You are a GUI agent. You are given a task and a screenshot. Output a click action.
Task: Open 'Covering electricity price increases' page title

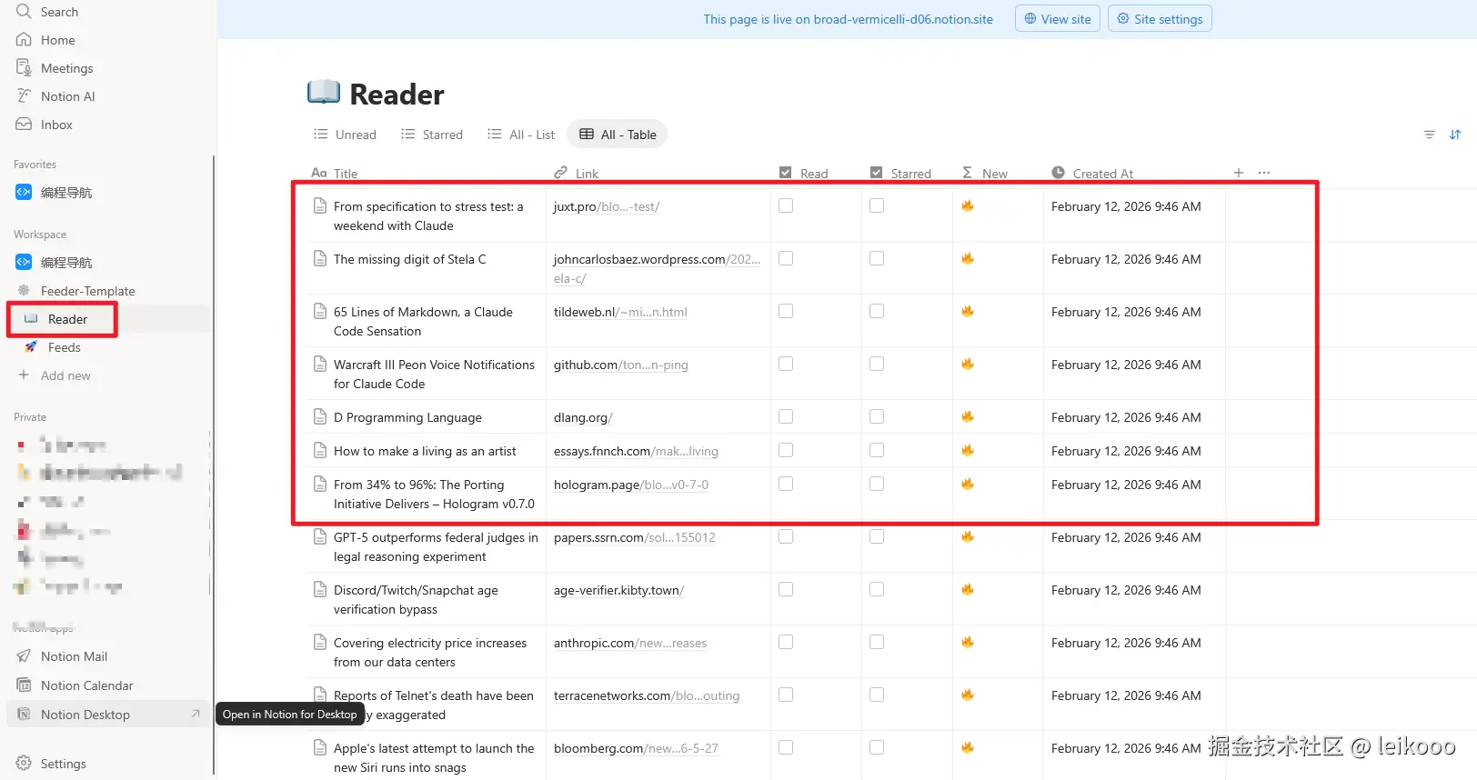430,653
